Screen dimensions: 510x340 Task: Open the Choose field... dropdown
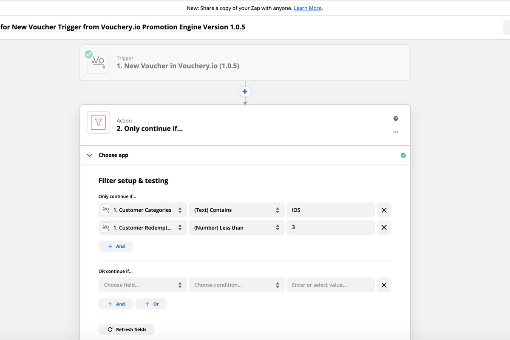[x=143, y=285]
